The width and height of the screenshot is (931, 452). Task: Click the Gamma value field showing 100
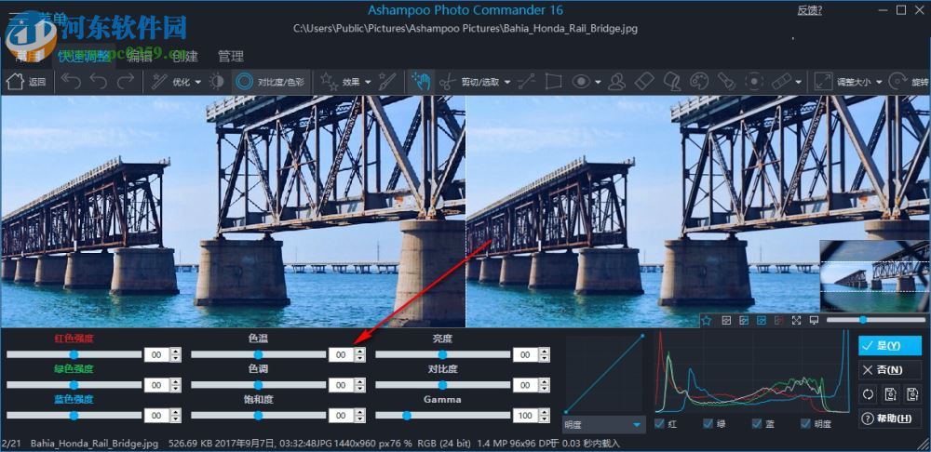[x=525, y=416]
